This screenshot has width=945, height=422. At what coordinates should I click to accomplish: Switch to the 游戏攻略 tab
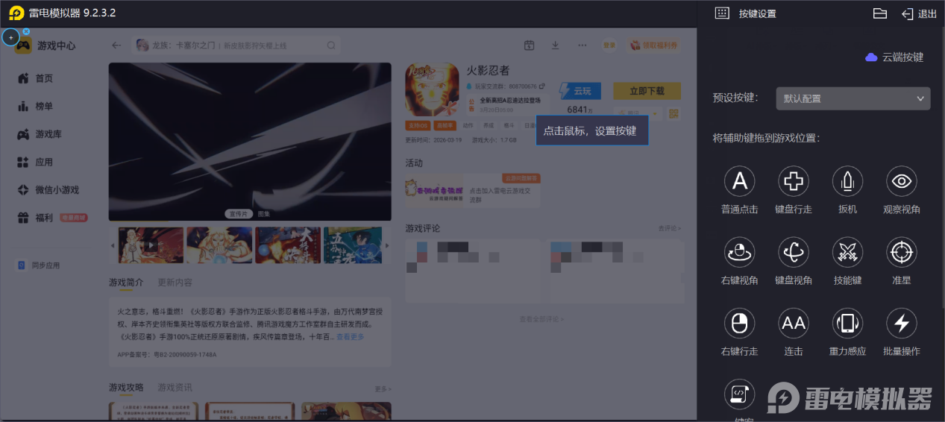pyautogui.click(x=127, y=388)
